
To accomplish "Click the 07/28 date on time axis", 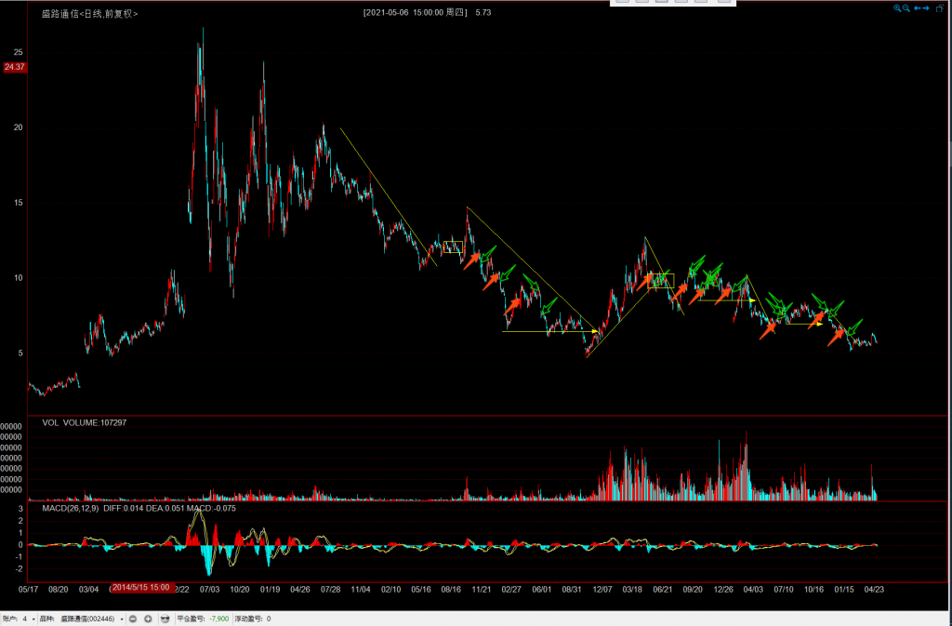I will click(330, 588).
